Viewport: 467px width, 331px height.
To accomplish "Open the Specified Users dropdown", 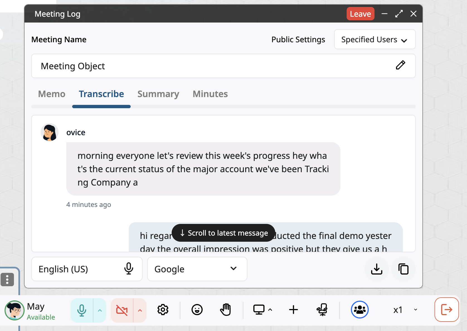I will [374, 39].
